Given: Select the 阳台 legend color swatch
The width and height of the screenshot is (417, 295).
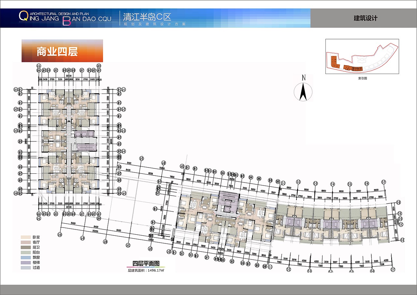Looking at the screenshot, I should point(25,253).
